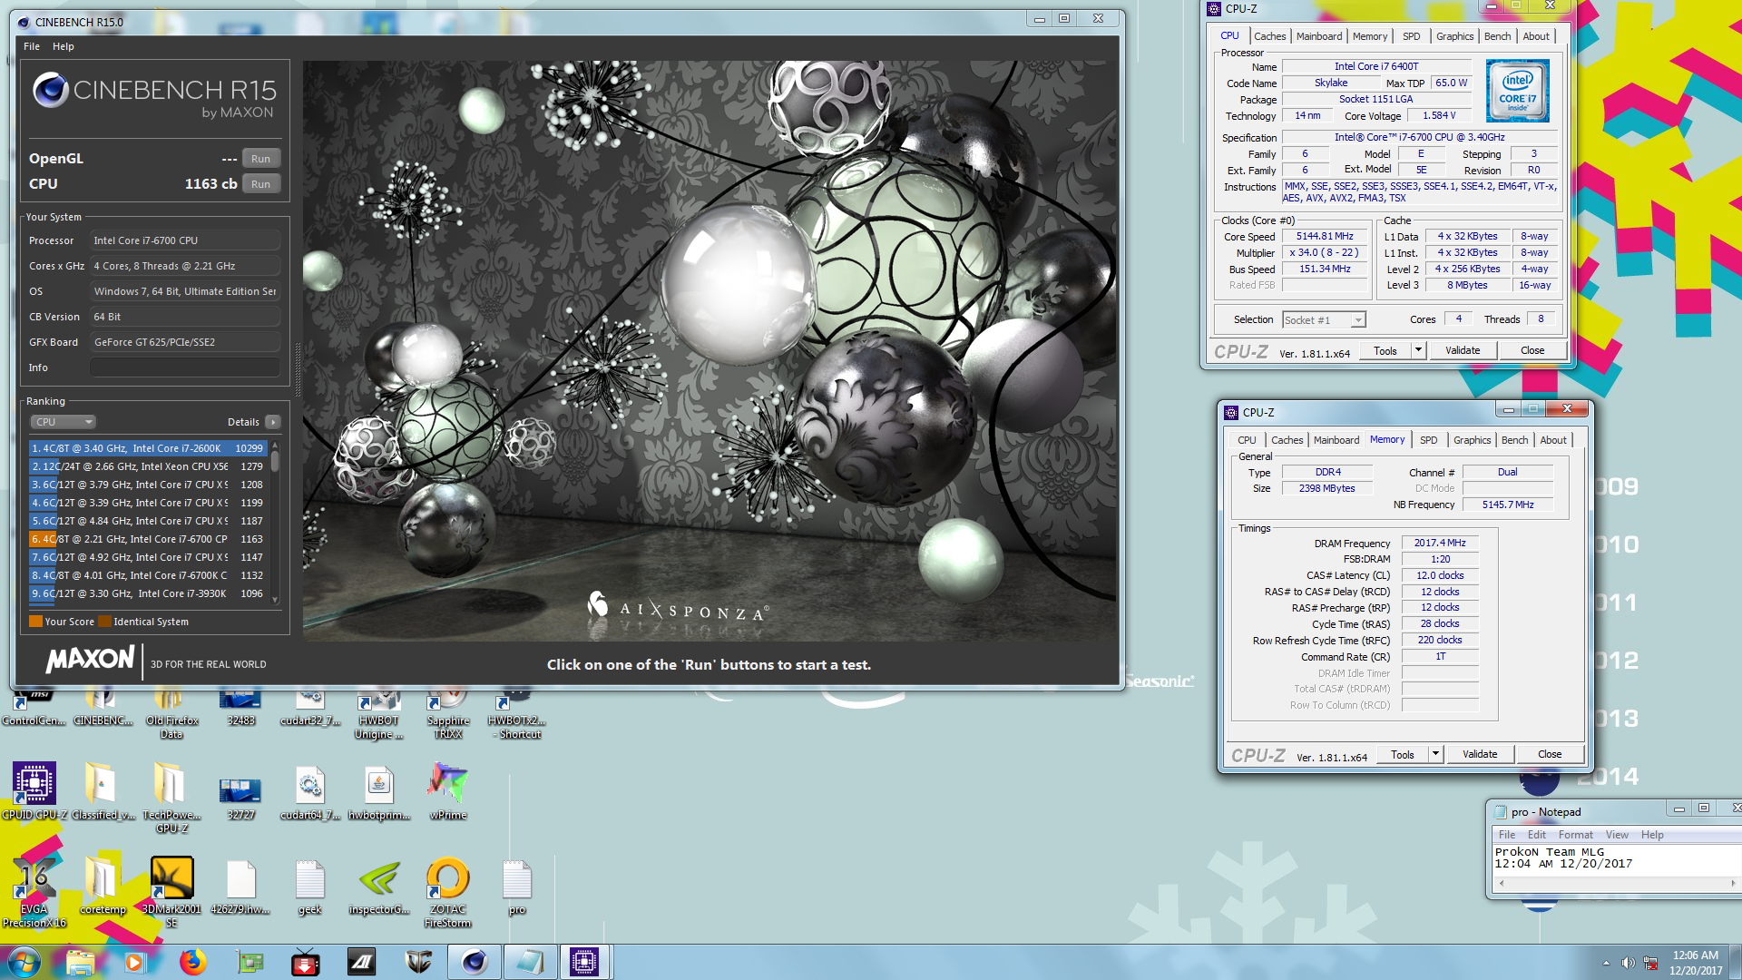Screen dimensions: 1742x980
Task: Launch HWBOT Unigine desktop shortcut
Action: 378,714
